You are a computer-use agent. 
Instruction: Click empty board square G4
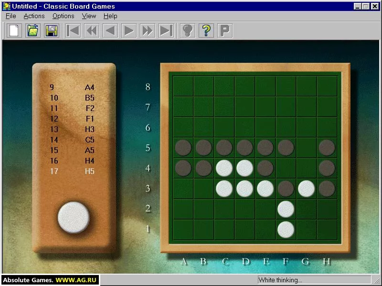(306, 168)
